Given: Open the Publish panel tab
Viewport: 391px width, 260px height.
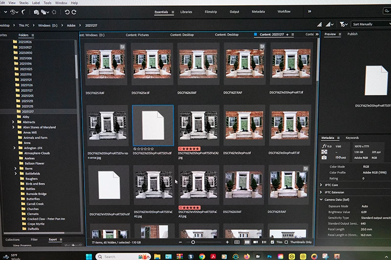Looking at the screenshot, I should tap(352, 34).
